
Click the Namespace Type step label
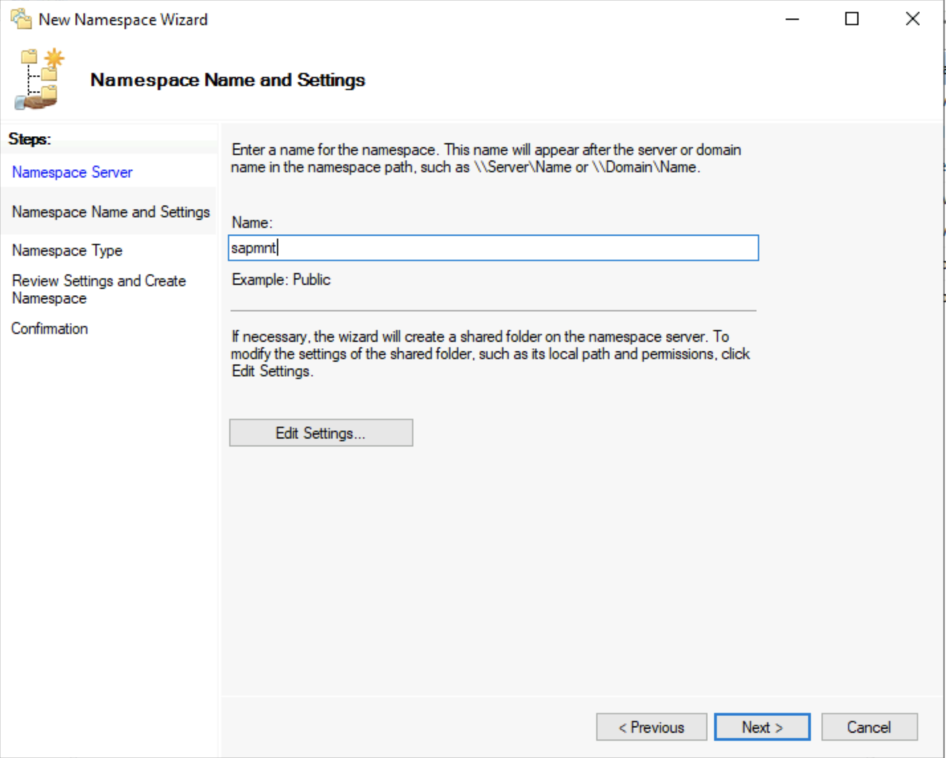pyautogui.click(x=67, y=250)
